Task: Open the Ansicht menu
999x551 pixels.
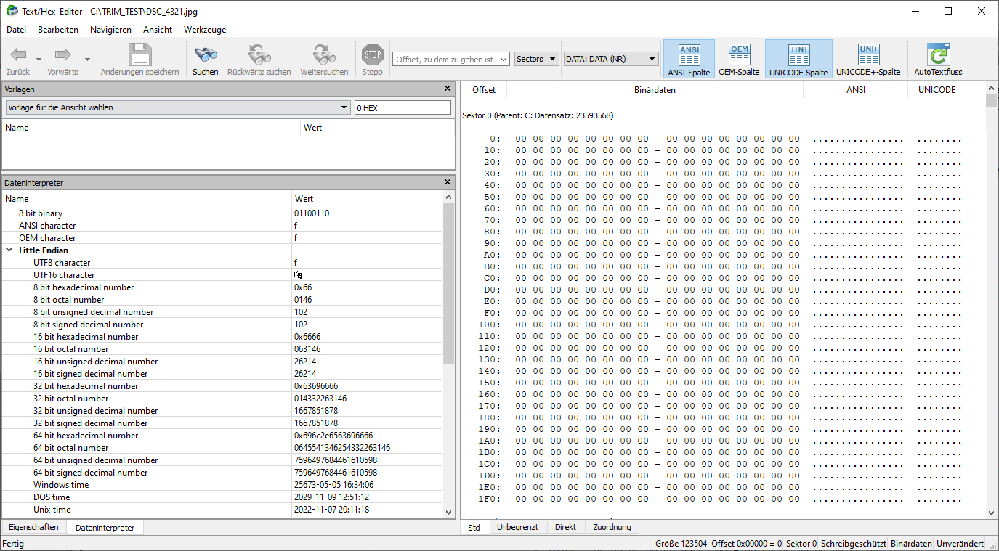Action: pos(158,30)
